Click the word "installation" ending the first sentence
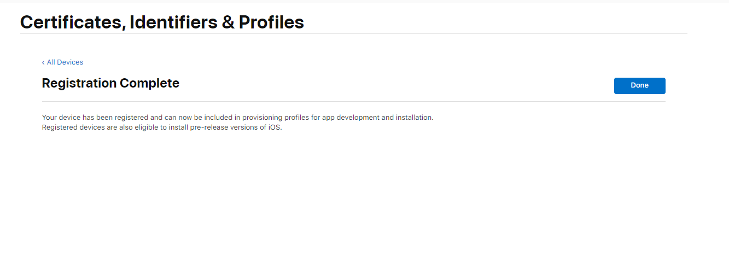This screenshot has width=729, height=273. click(413, 118)
